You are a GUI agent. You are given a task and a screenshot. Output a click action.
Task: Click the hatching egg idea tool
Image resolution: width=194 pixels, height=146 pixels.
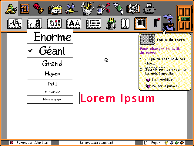[x=88, y=9]
